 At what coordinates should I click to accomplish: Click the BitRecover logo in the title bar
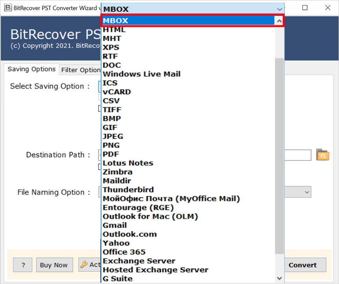coord(7,8)
